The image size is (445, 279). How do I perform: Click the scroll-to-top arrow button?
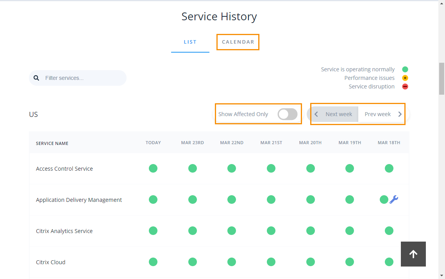click(413, 254)
